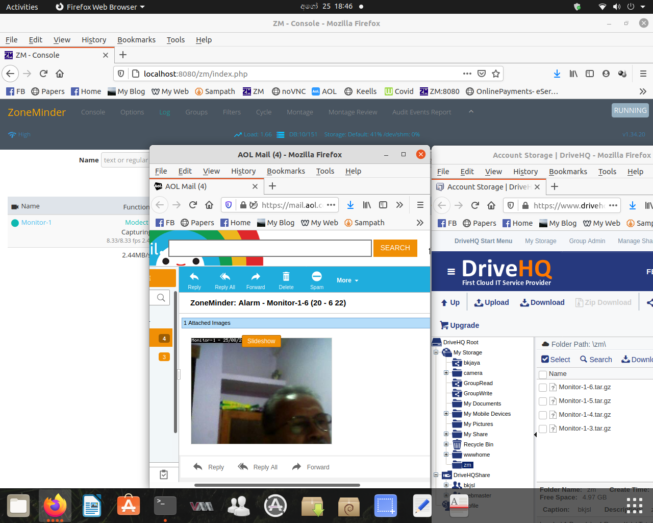
Task: Expand the camera folder node
Action: [x=446, y=373]
